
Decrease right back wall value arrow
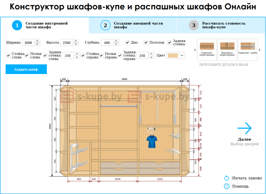point(151,57)
